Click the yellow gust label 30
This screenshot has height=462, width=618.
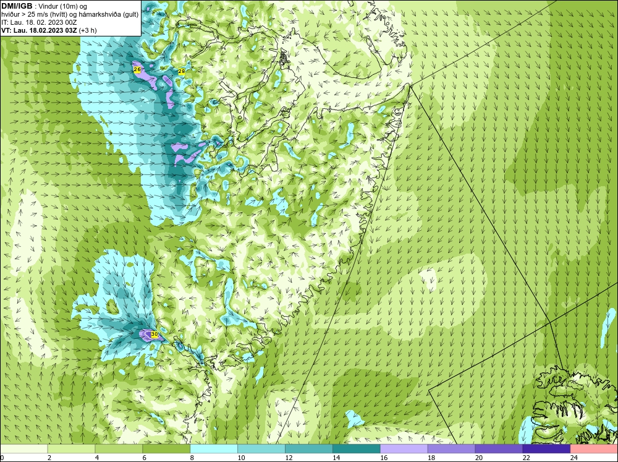tap(154, 334)
